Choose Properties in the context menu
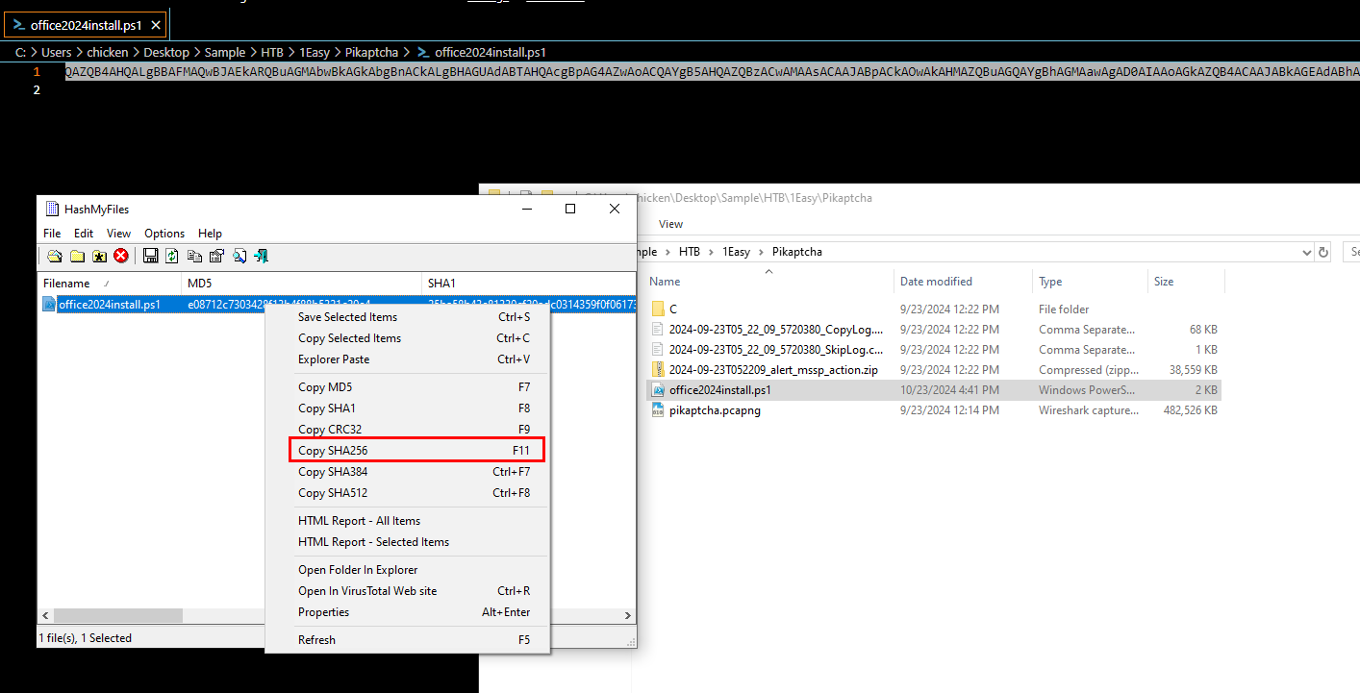The width and height of the screenshot is (1360, 693). click(x=414, y=612)
